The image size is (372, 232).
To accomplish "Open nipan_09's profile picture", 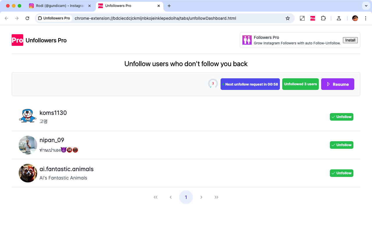I will pos(28,145).
